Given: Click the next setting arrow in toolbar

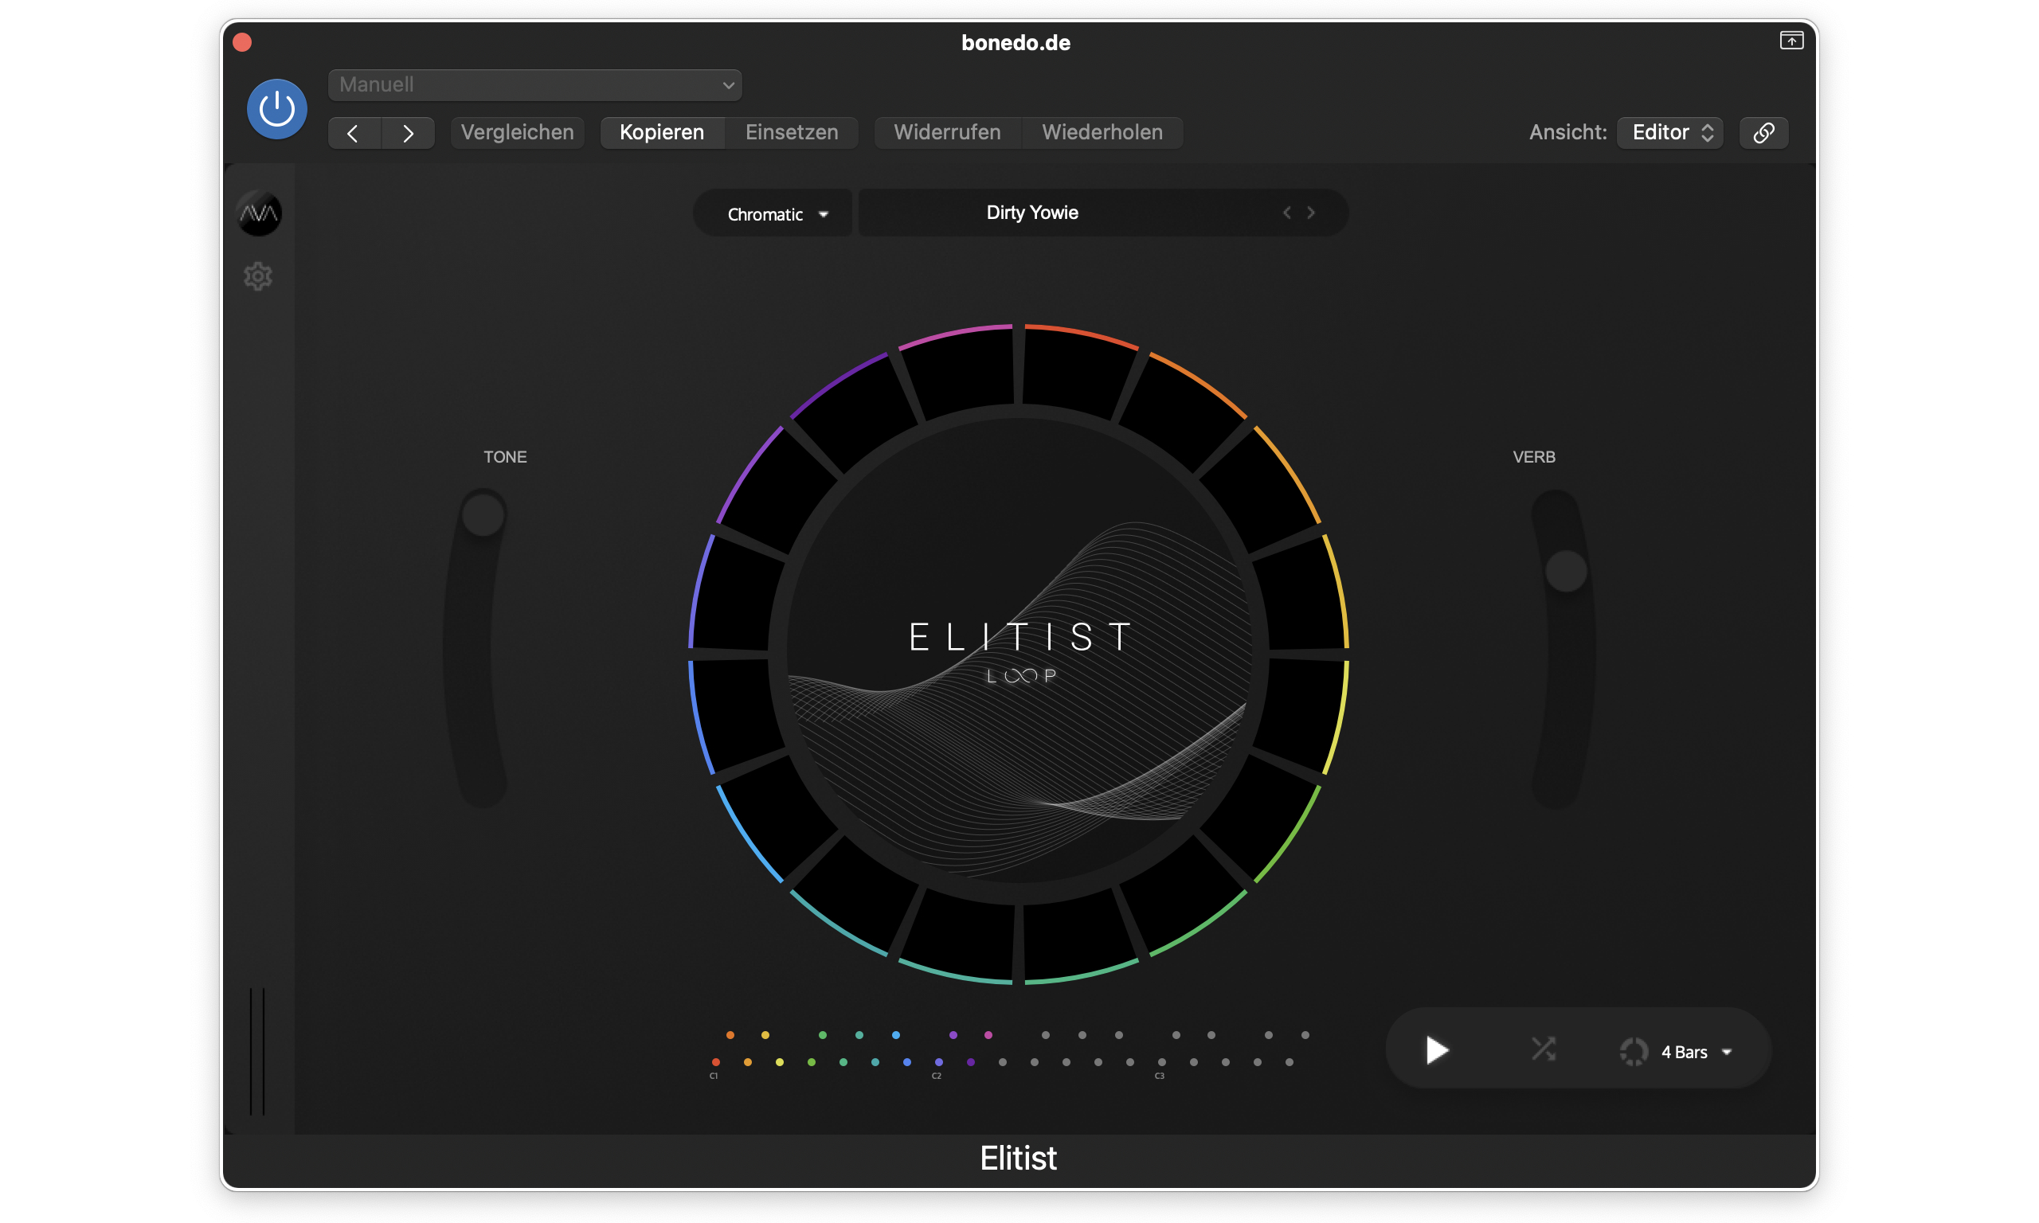Looking at the screenshot, I should click(408, 133).
